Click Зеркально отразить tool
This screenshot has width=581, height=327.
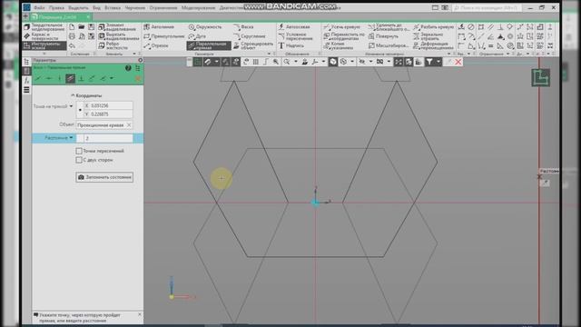pos(428,36)
